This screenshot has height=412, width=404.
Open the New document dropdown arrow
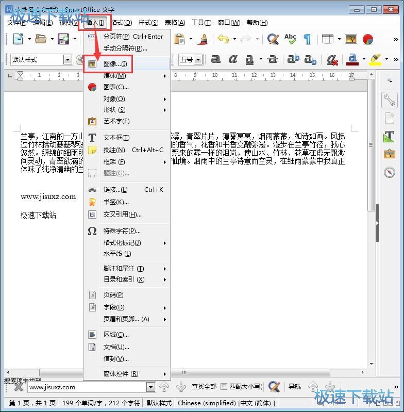[29, 39]
